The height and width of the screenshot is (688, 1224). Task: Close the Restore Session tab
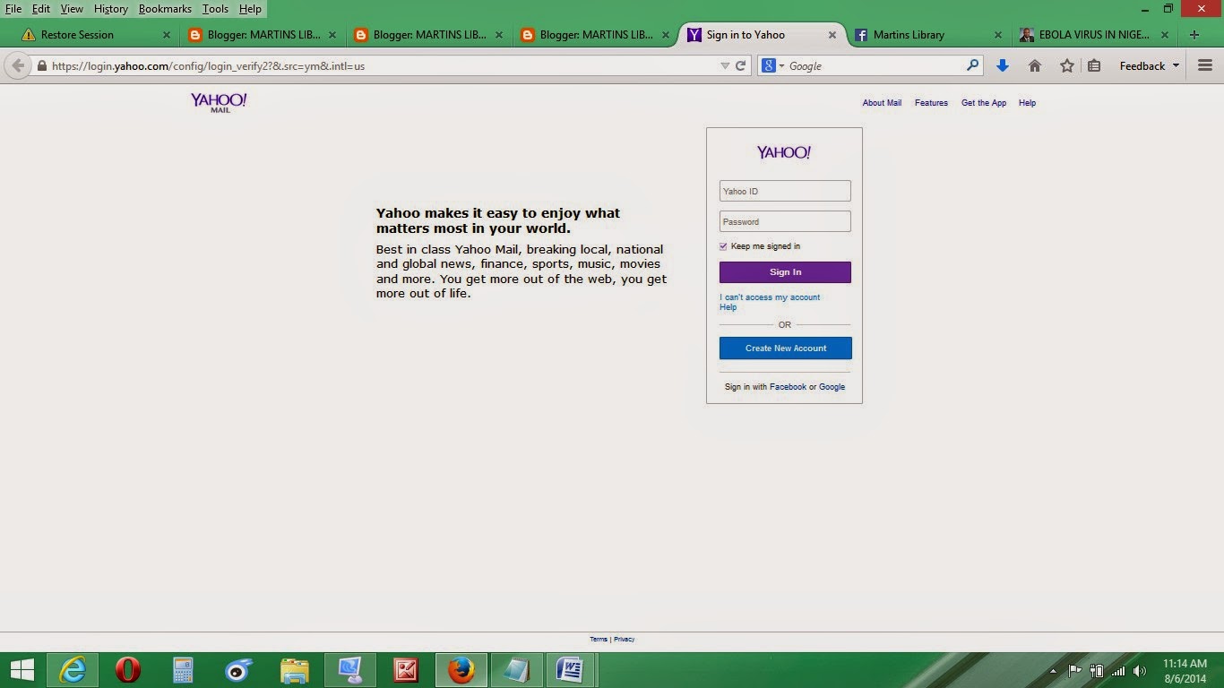point(167,35)
